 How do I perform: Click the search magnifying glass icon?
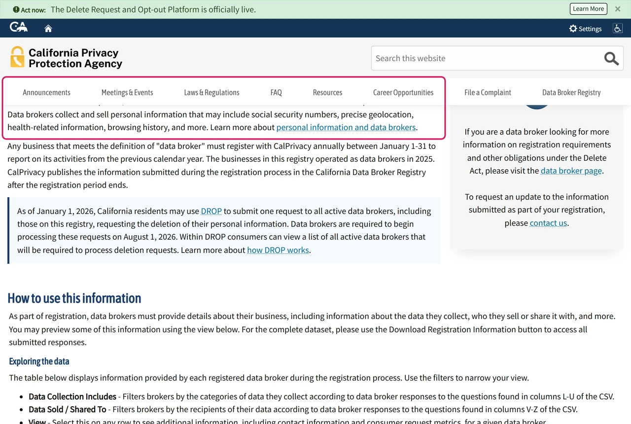[x=611, y=58]
